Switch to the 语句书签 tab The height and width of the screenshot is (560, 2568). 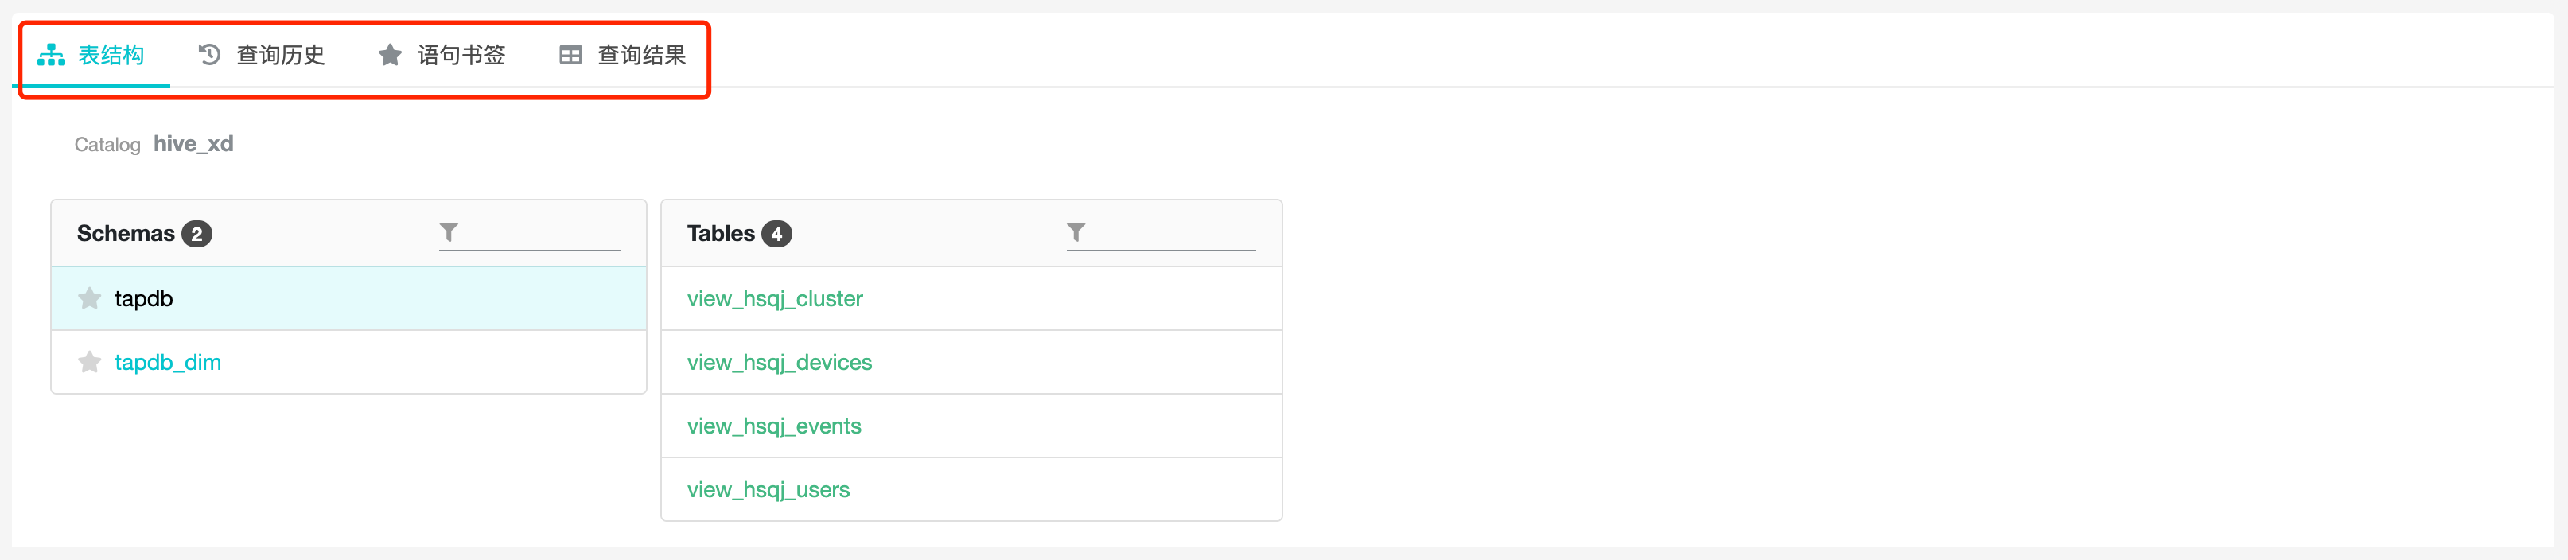(x=461, y=55)
